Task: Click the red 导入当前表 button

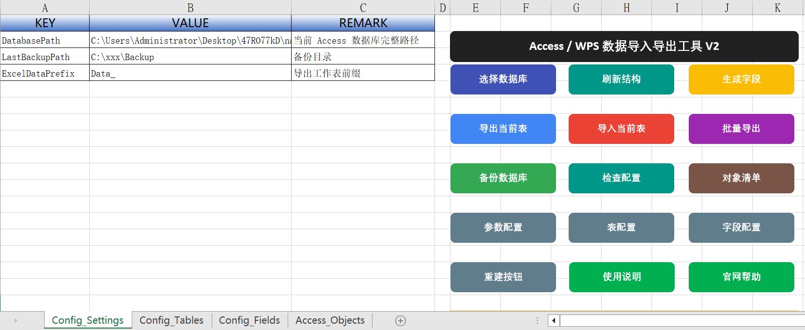Action: pyautogui.click(x=621, y=129)
